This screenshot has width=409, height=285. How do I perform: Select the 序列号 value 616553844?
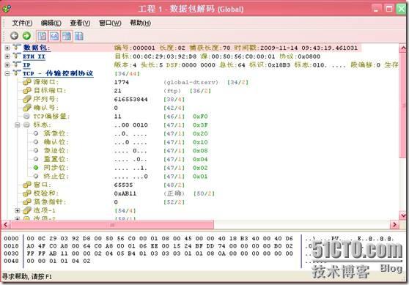pos(130,100)
